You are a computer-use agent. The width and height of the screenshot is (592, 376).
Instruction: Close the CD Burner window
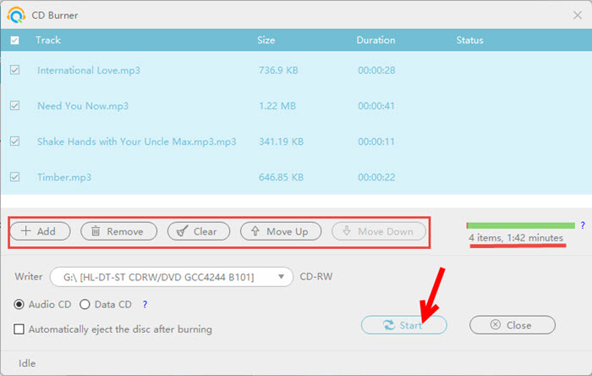click(x=577, y=14)
